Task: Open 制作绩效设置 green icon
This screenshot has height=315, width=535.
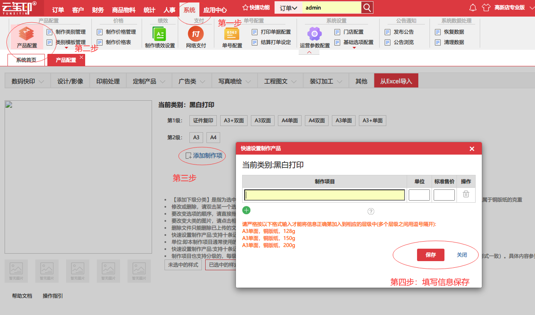Action: [x=160, y=34]
